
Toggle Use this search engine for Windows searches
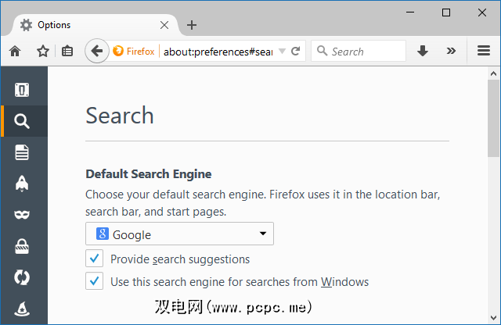click(x=95, y=281)
